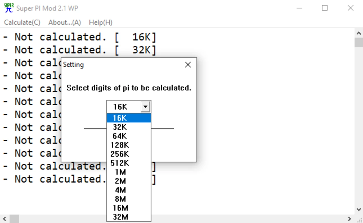This screenshot has height=223, width=363.
Task: Close the Super PI Mod window
Action: tap(350, 8)
